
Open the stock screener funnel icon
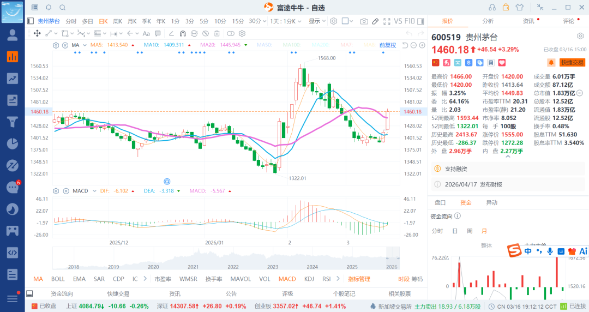pyautogui.click(x=13, y=122)
